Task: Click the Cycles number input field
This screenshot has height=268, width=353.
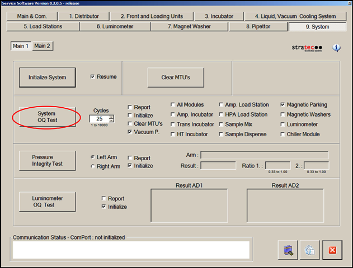Action: [x=99, y=119]
